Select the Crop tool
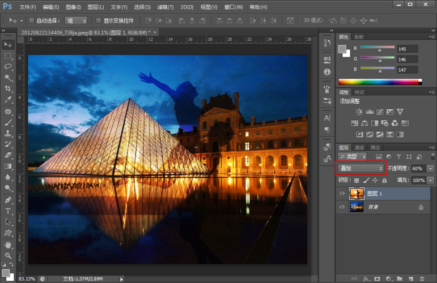The width and height of the screenshot is (437, 283). pyautogui.click(x=8, y=88)
